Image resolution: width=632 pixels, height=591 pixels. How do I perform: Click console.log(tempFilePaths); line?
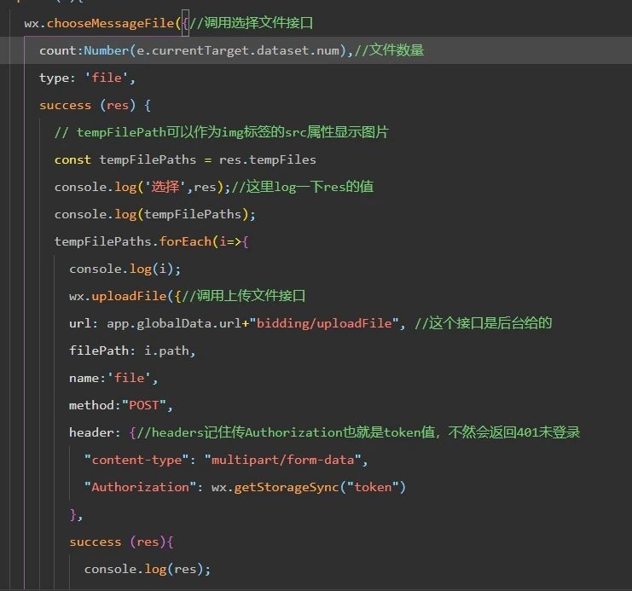pos(154,214)
